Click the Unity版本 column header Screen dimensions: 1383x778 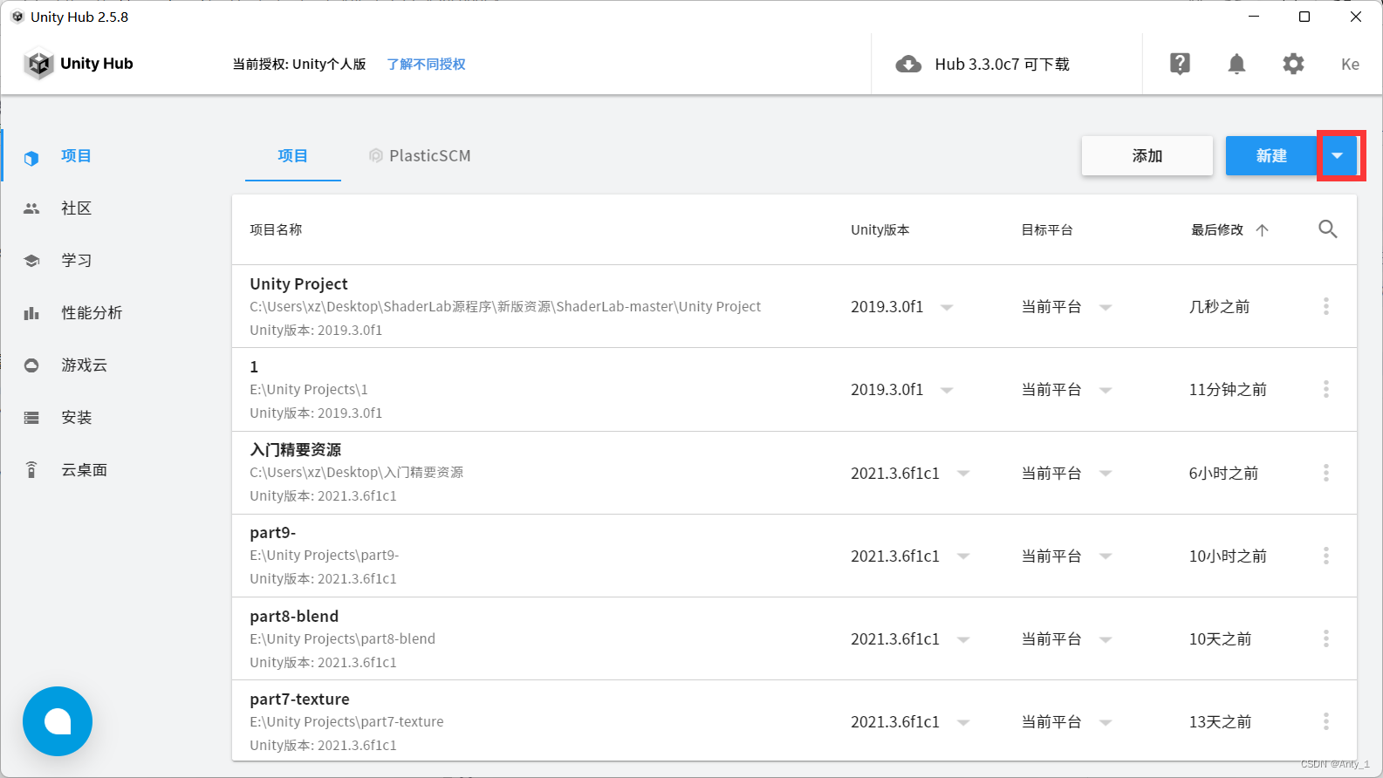(880, 230)
